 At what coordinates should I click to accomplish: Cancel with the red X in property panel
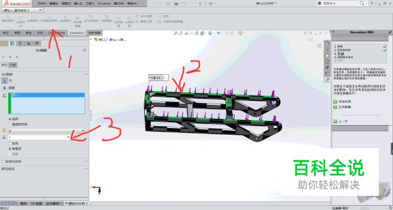10,57
